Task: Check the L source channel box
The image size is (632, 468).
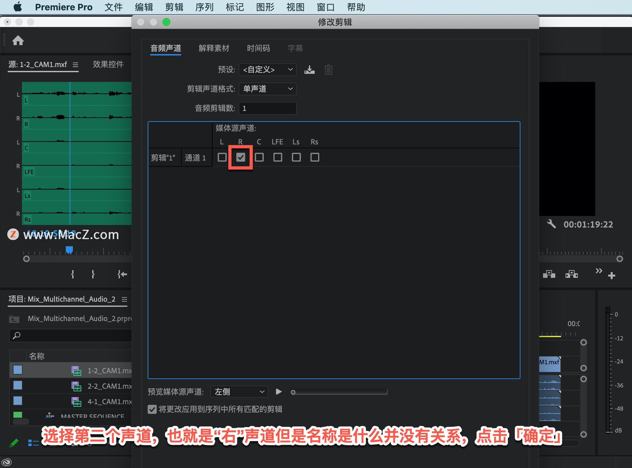Action: click(x=222, y=157)
